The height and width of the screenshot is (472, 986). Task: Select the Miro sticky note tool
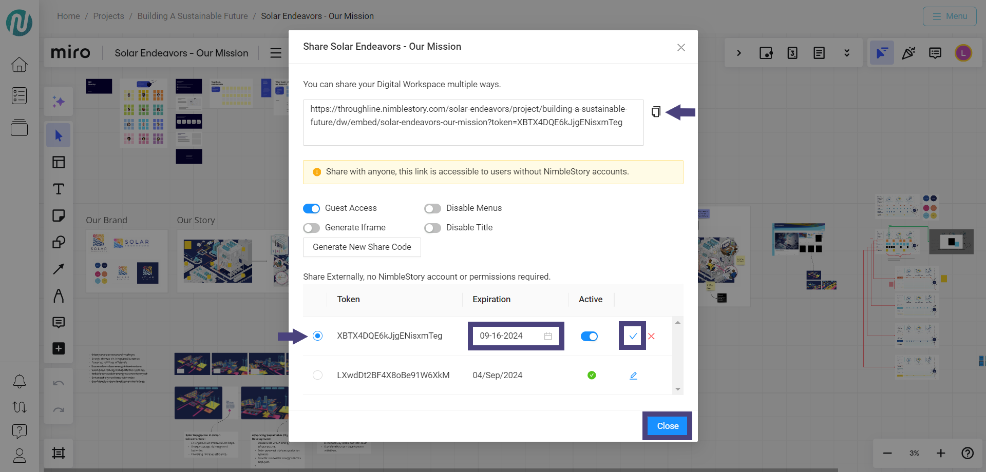59,215
